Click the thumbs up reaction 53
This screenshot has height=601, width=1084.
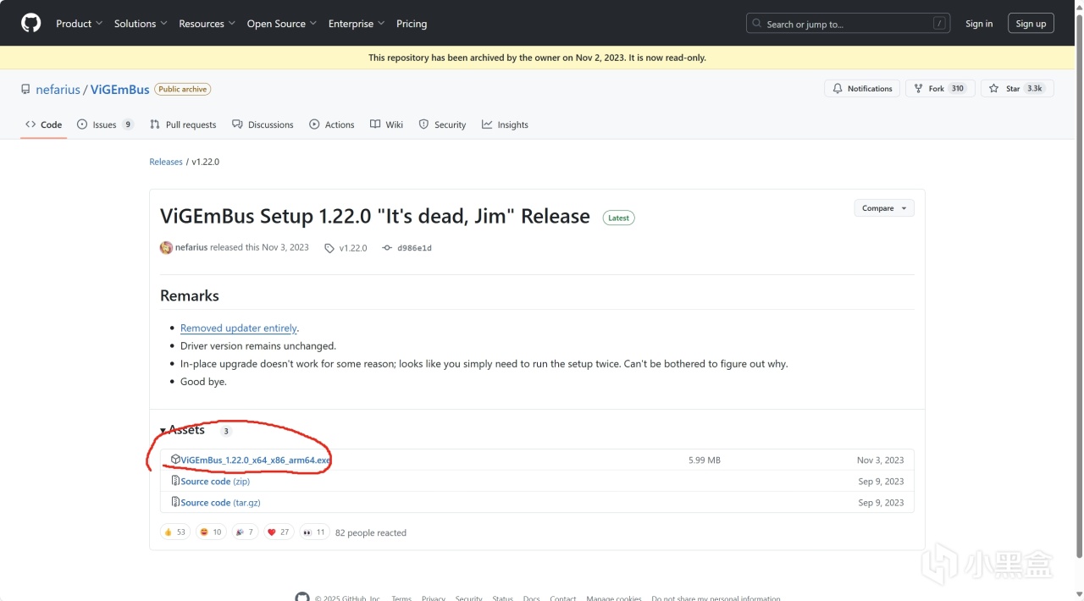click(x=175, y=532)
